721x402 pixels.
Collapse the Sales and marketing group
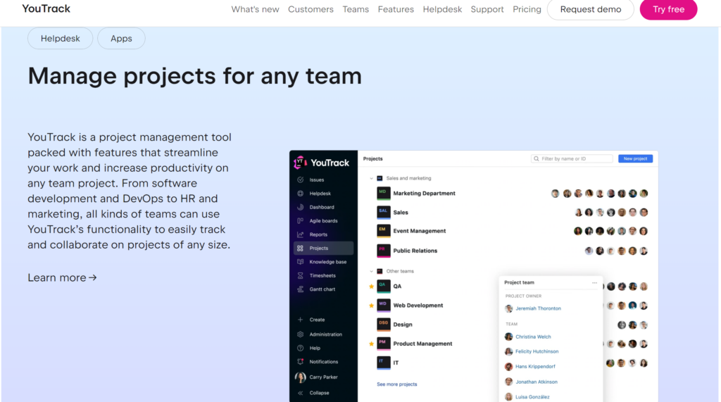371,179
